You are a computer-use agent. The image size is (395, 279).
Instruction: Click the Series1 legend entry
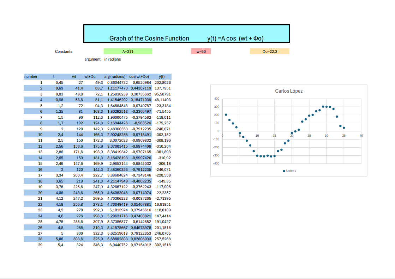pyautogui.click(x=289, y=171)
